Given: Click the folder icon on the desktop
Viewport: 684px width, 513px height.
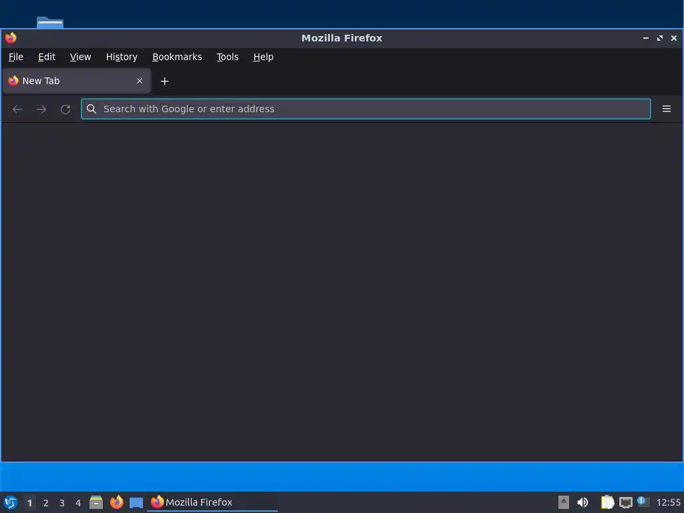Looking at the screenshot, I should (50, 22).
